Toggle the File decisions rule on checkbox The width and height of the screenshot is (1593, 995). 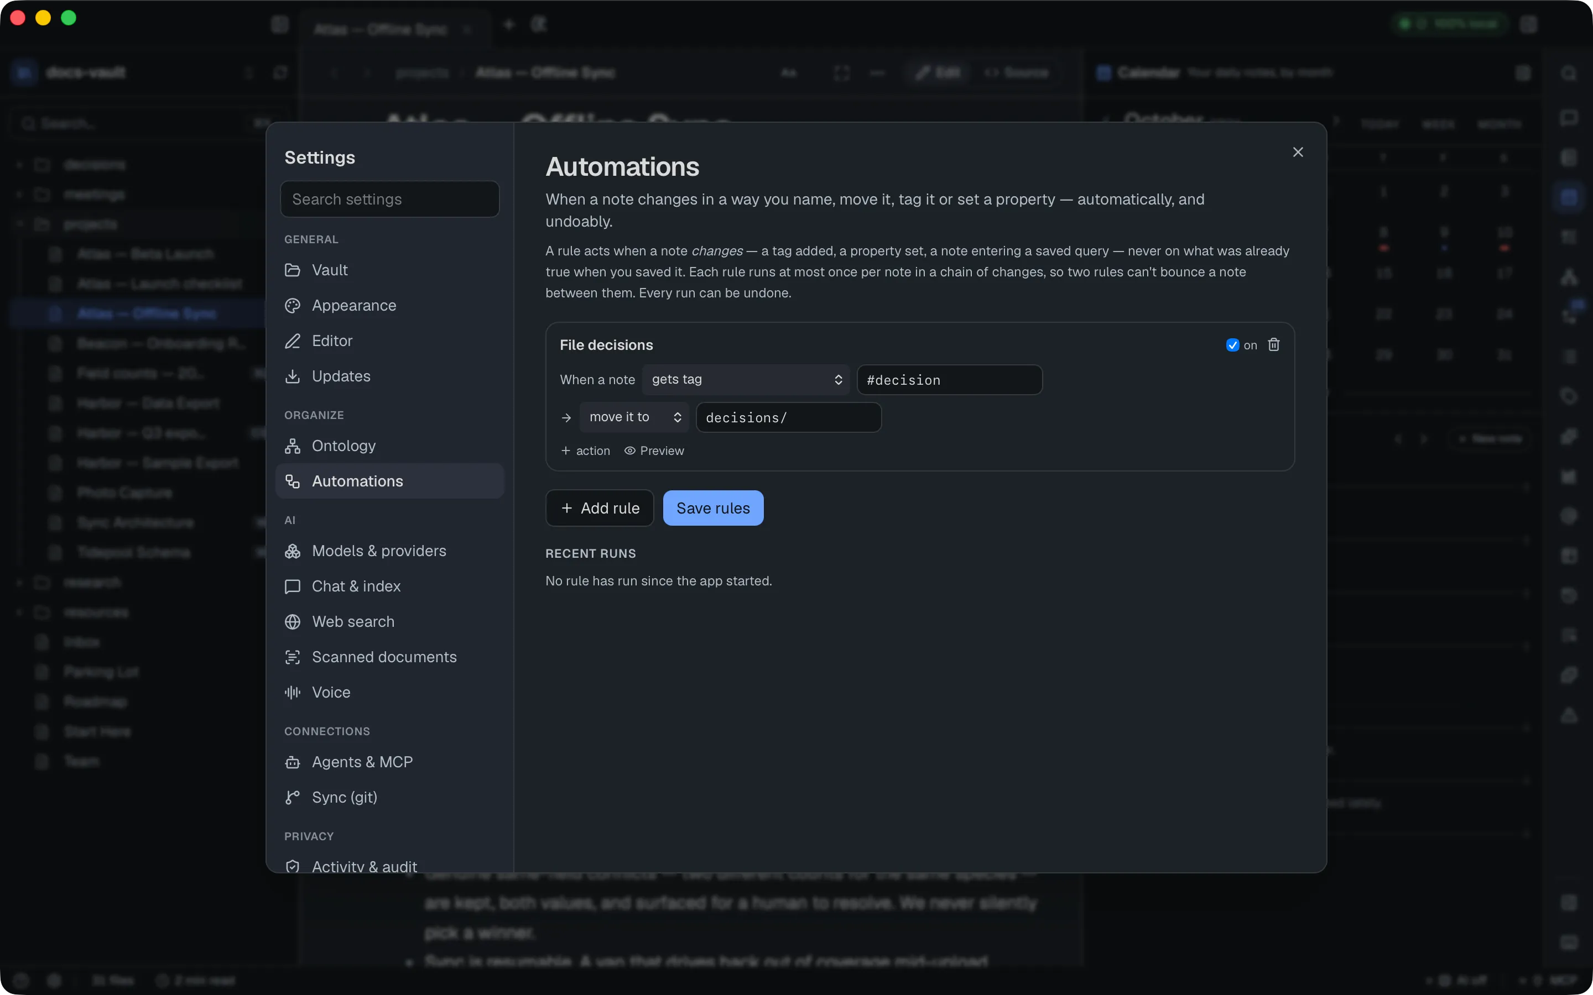1232,345
